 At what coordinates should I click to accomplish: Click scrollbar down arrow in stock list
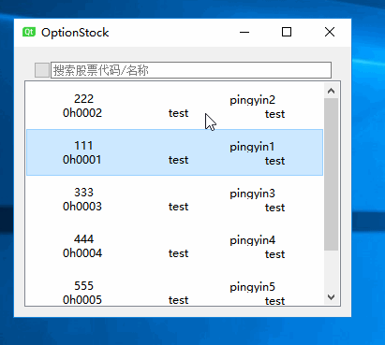[331, 297]
